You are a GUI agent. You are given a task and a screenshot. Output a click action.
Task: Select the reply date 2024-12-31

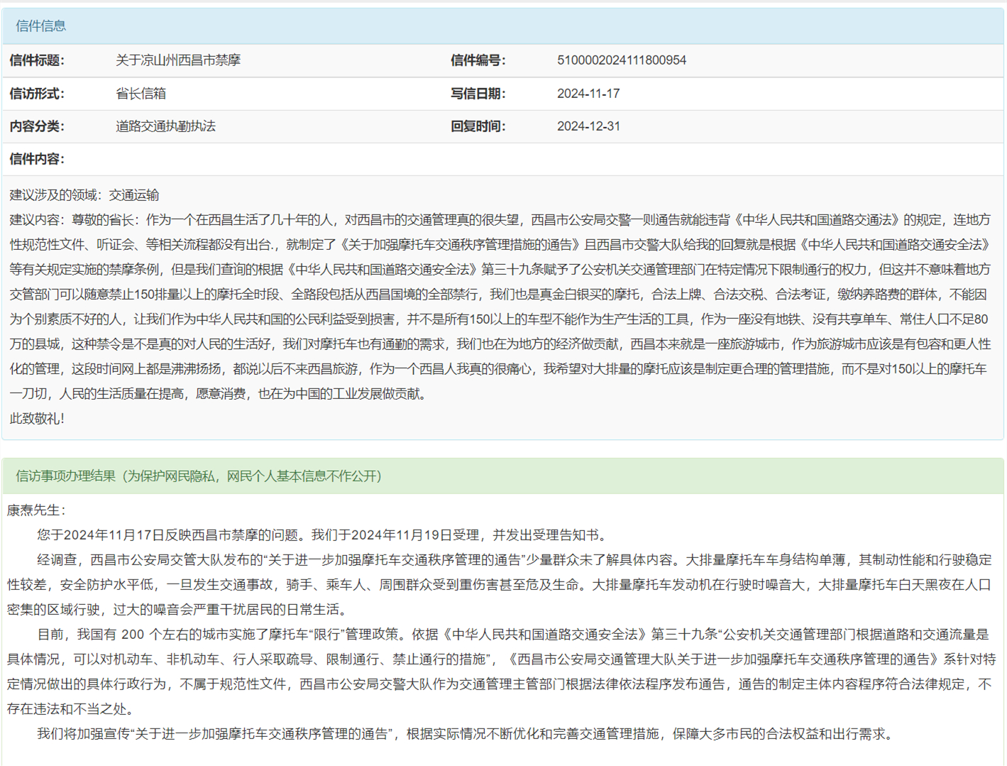coord(588,126)
